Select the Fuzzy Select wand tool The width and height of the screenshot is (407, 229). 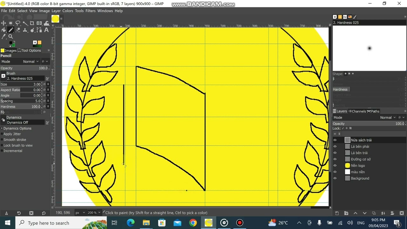(25, 23)
